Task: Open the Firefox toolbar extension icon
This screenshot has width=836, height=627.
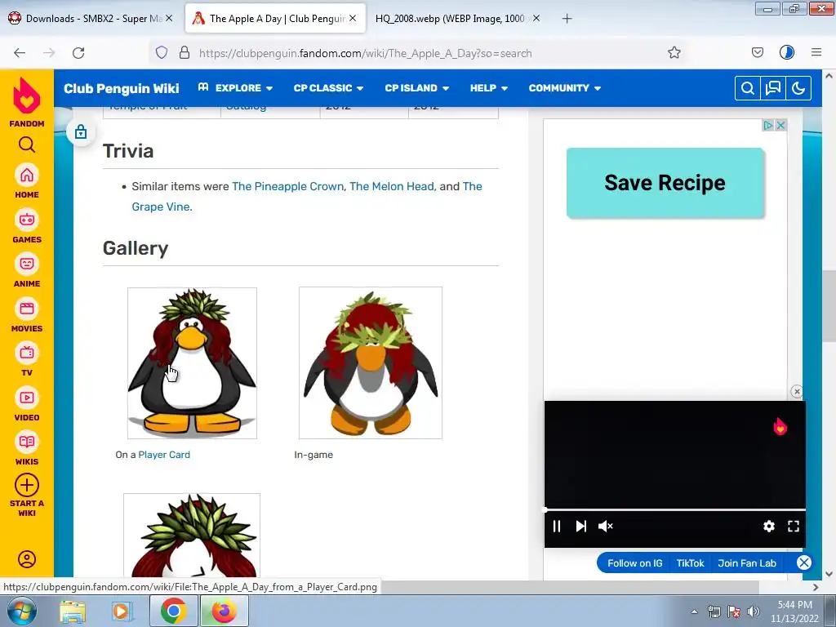Action: point(787,52)
